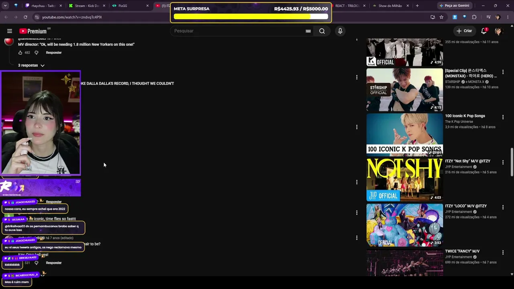Click the install app icon in address bar
Image resolution: width=514 pixels, height=289 pixels.
[x=432, y=17]
